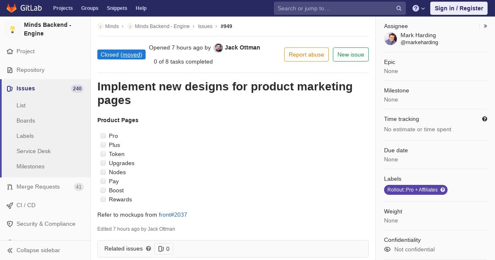Click the Rollout::Pro + Affiliates label

[x=415, y=190]
